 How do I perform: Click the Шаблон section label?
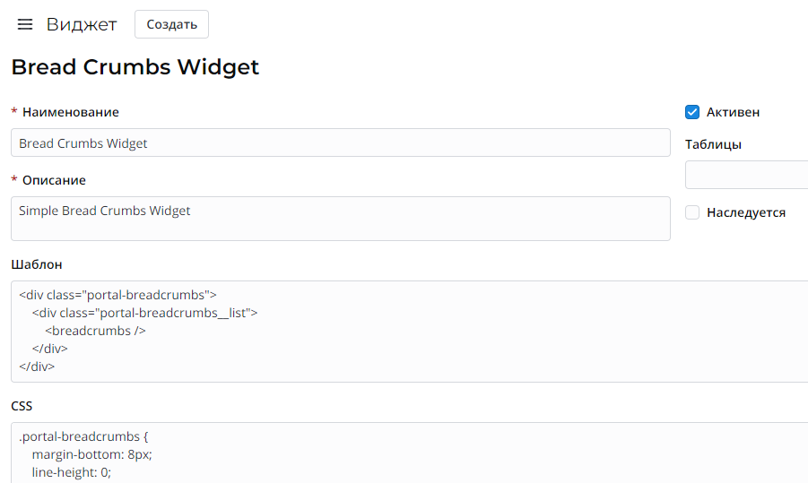pos(37,264)
